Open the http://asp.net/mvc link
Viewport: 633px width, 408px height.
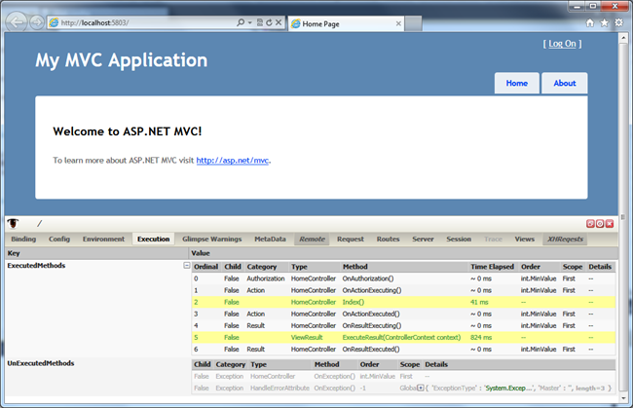click(232, 160)
